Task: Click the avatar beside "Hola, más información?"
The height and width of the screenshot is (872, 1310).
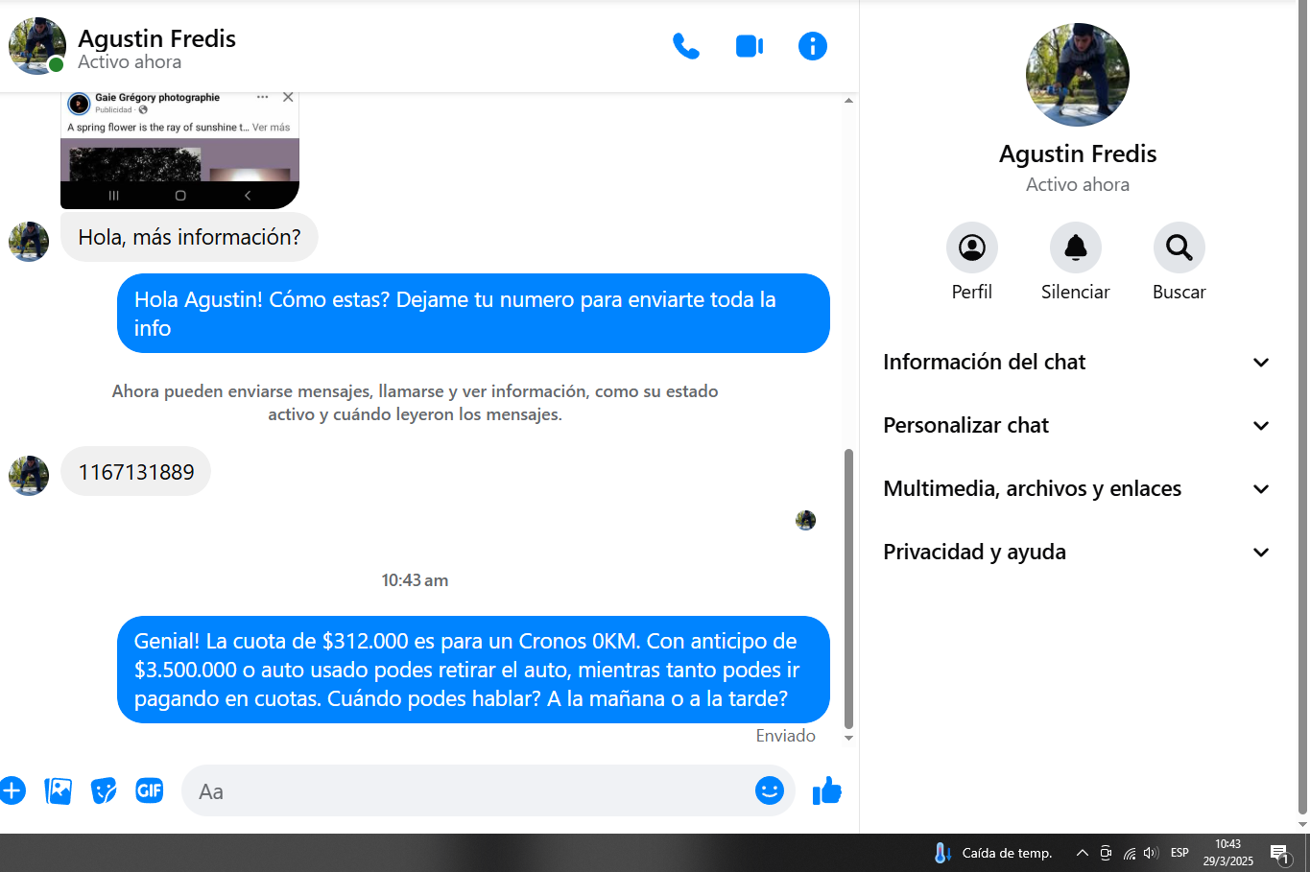Action: (x=29, y=242)
